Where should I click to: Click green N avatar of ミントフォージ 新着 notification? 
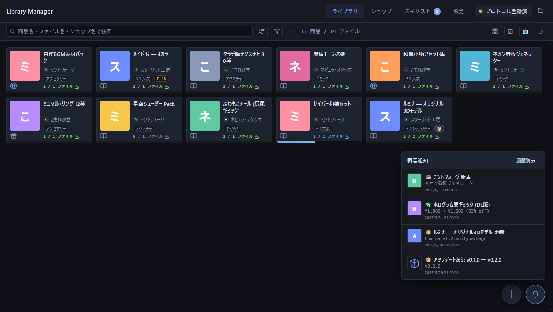414,181
